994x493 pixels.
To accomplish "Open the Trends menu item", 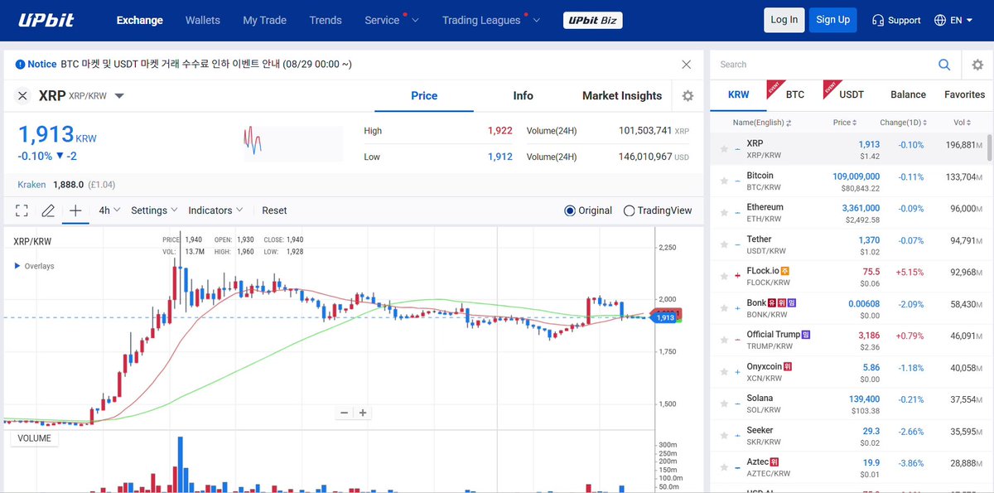I will (326, 20).
